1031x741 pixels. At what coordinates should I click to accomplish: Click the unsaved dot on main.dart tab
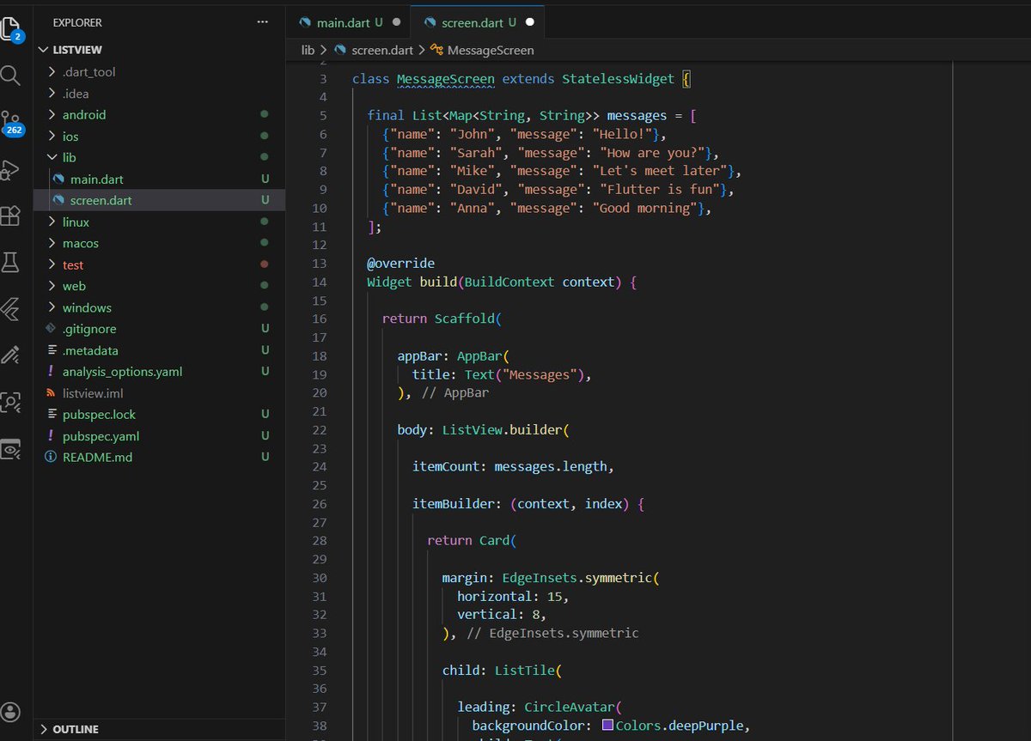click(396, 22)
